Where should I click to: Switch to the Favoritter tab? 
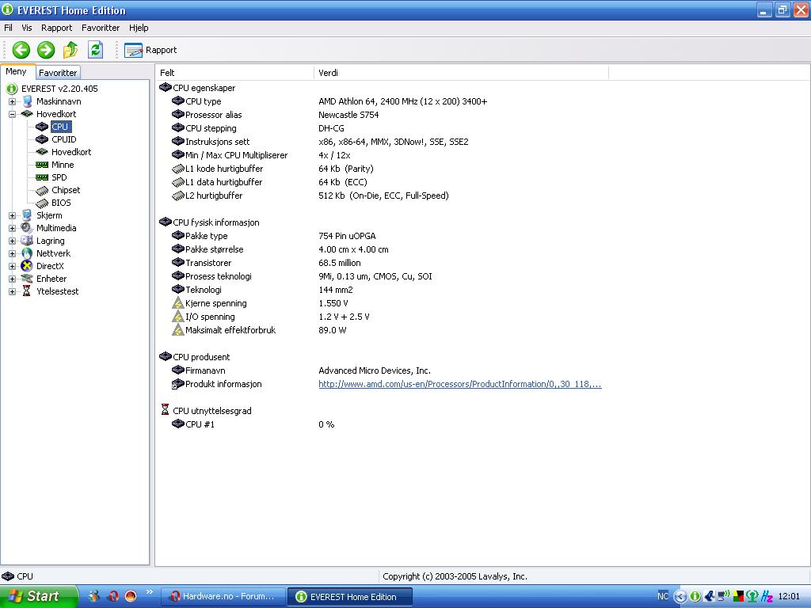point(58,73)
